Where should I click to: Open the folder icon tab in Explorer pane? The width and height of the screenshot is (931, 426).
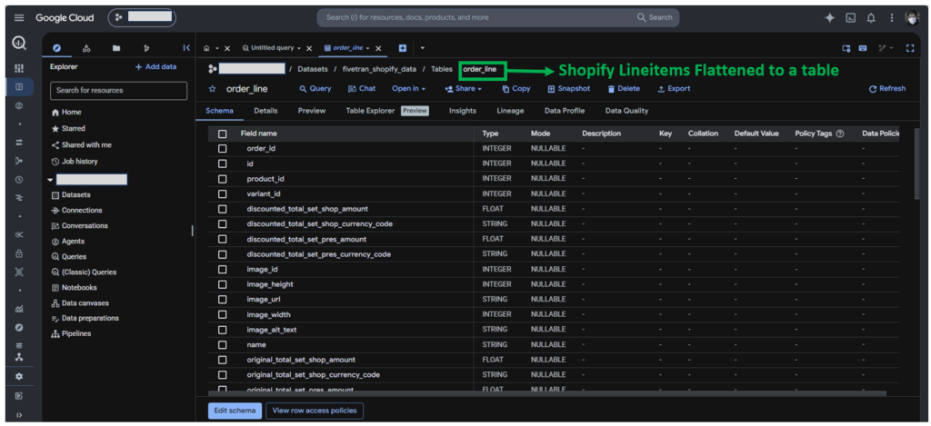[116, 48]
